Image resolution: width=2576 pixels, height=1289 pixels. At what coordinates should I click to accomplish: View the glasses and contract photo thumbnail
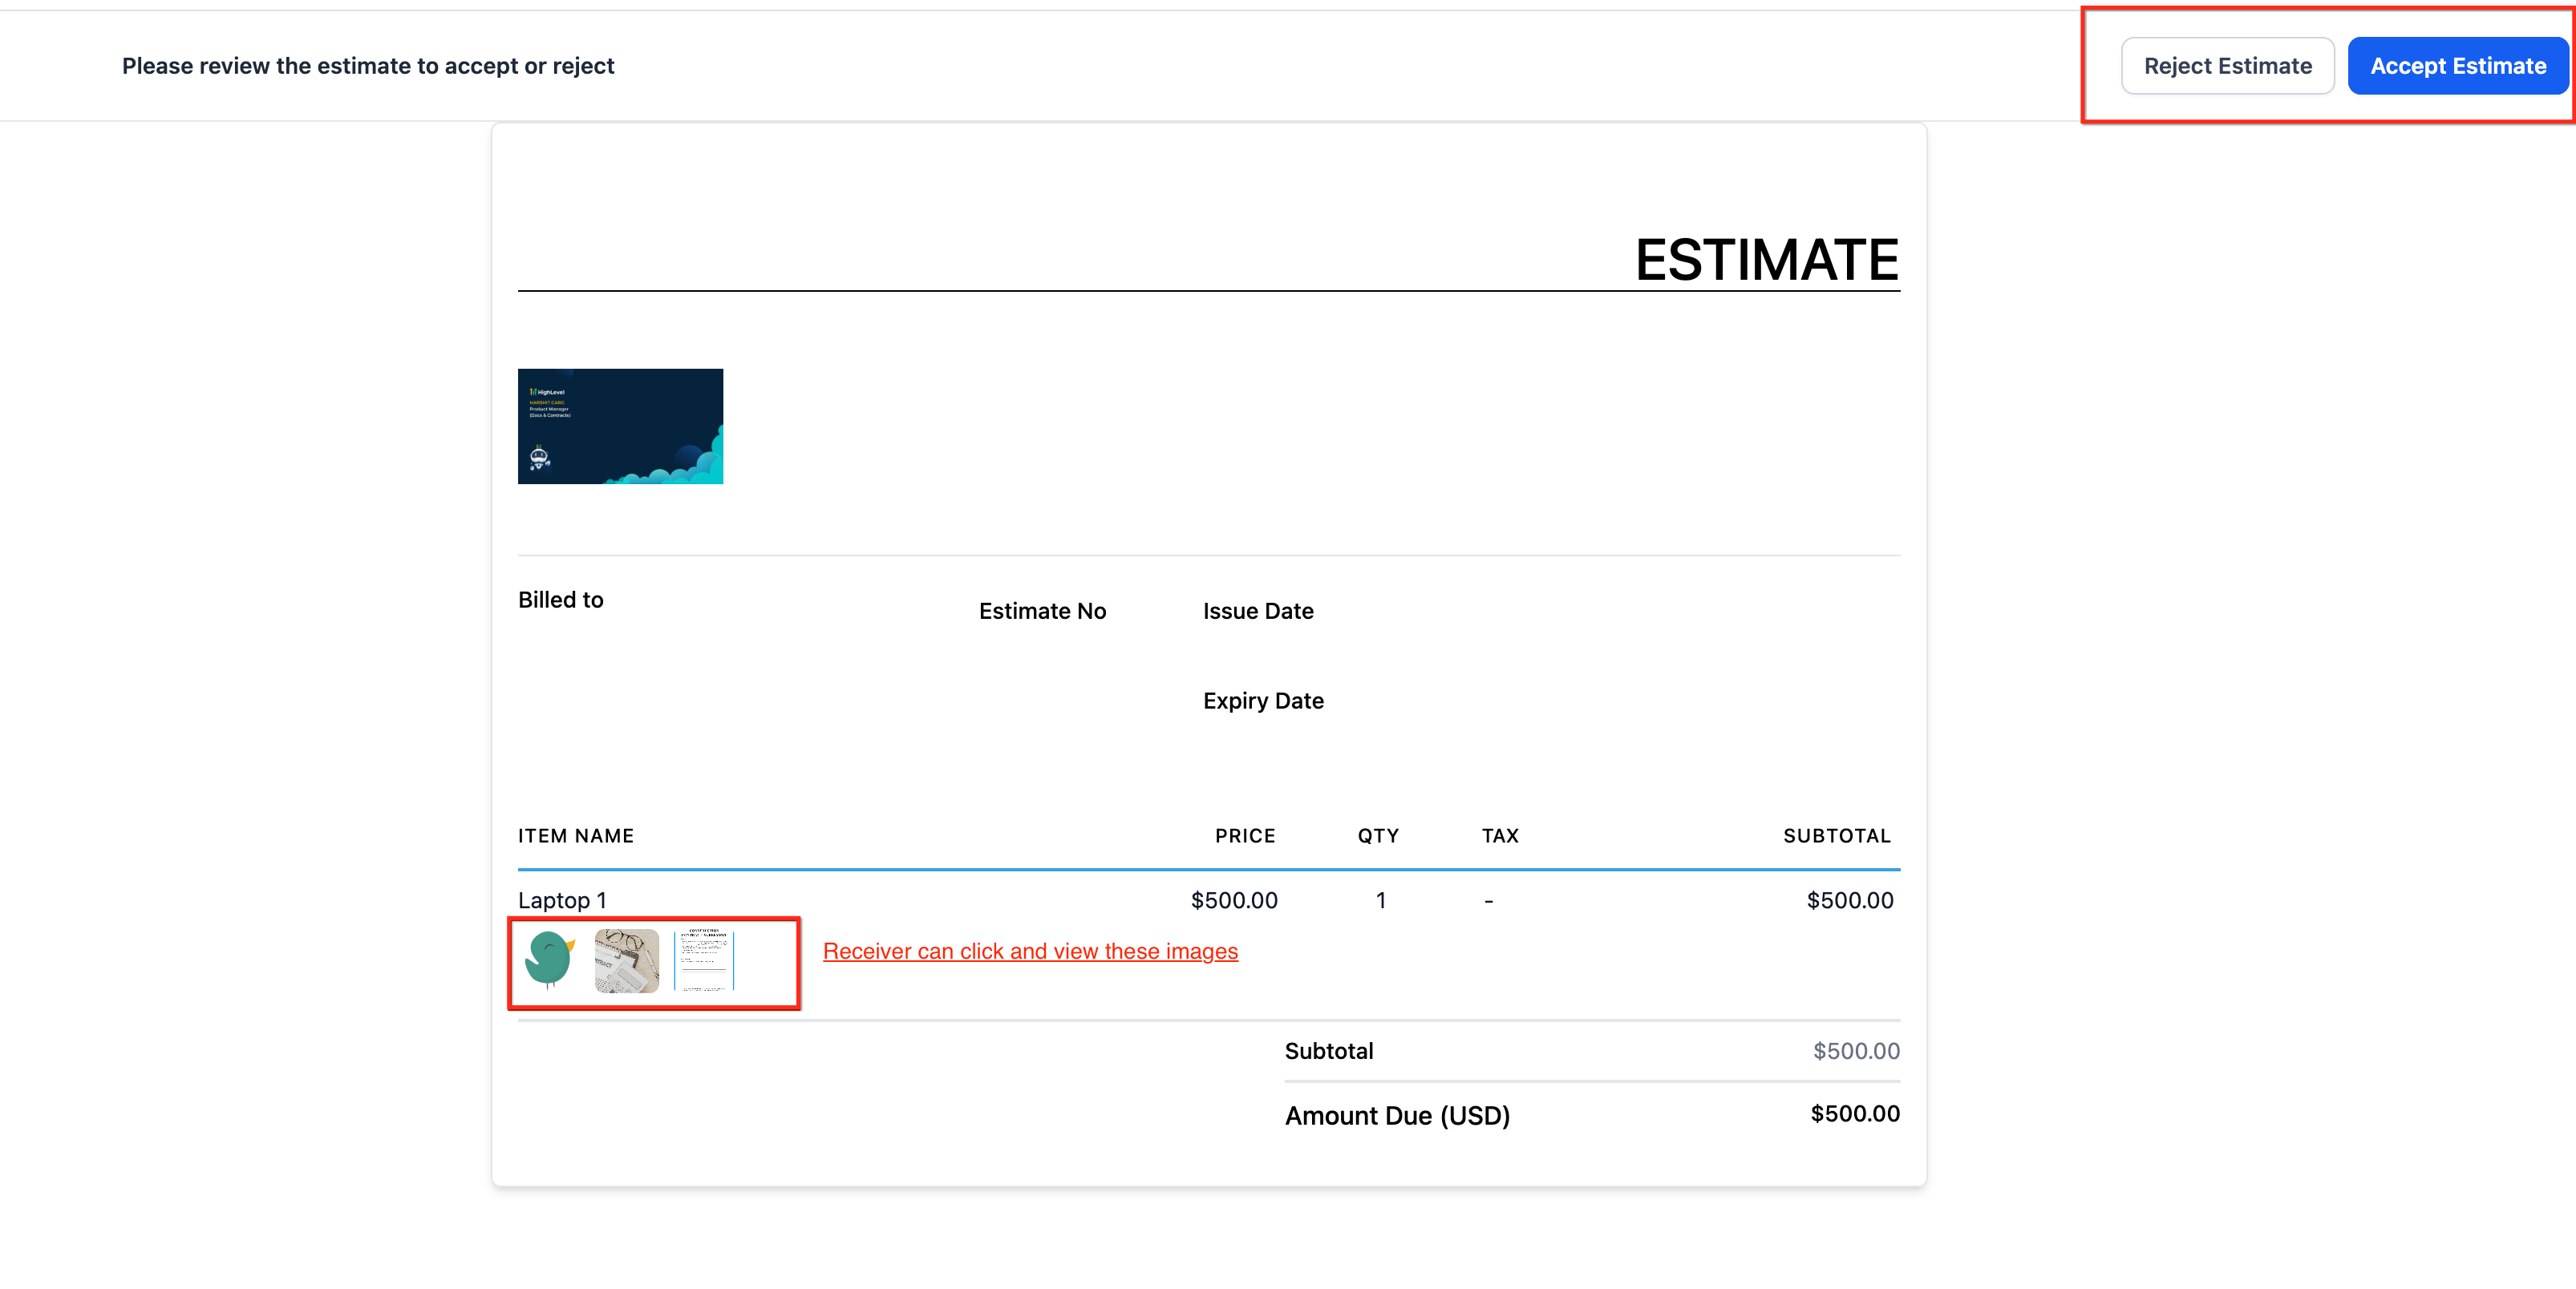pyautogui.click(x=627, y=960)
